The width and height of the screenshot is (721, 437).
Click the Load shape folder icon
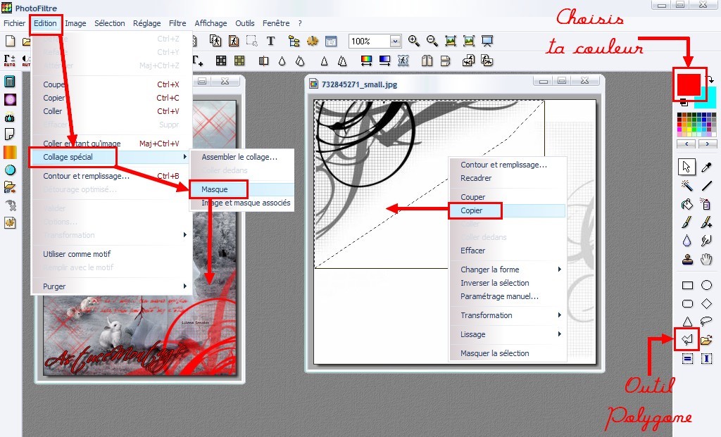pos(706,340)
